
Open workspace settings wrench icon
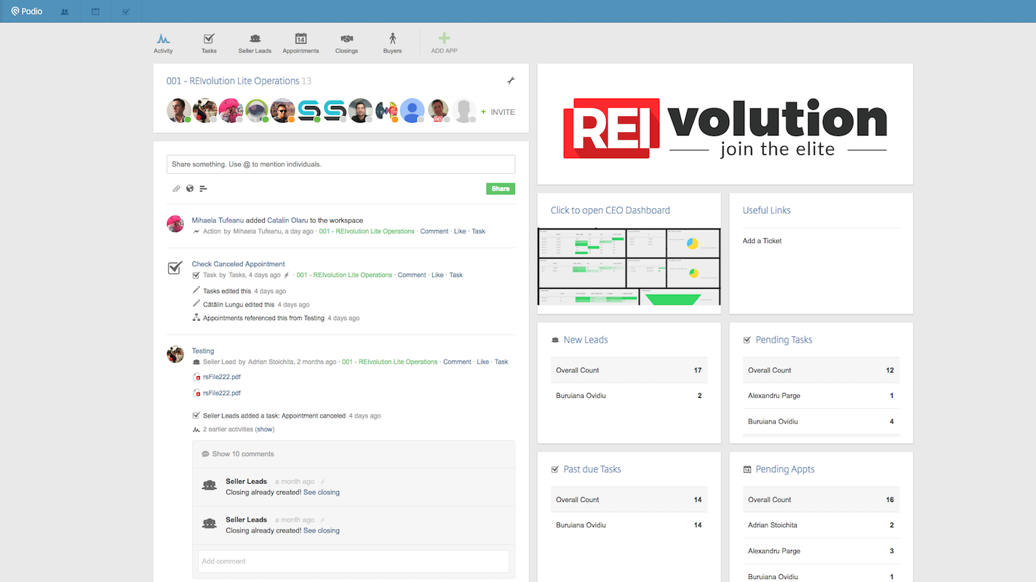click(x=511, y=81)
